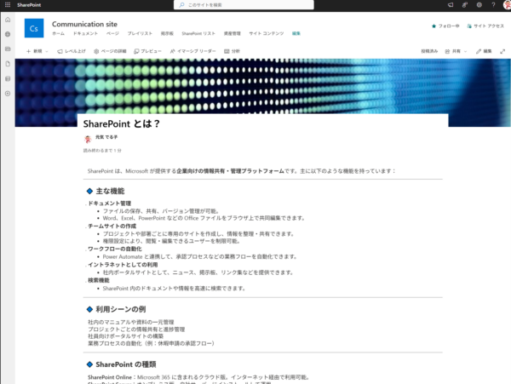Open the 分析 analytics button
Image resolution: width=511 pixels, height=384 pixels.
tap(232, 51)
